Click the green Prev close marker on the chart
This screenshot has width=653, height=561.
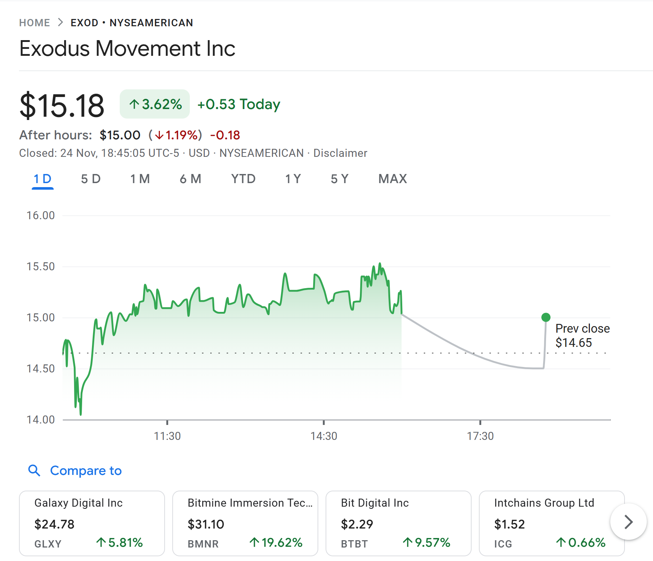tap(546, 317)
